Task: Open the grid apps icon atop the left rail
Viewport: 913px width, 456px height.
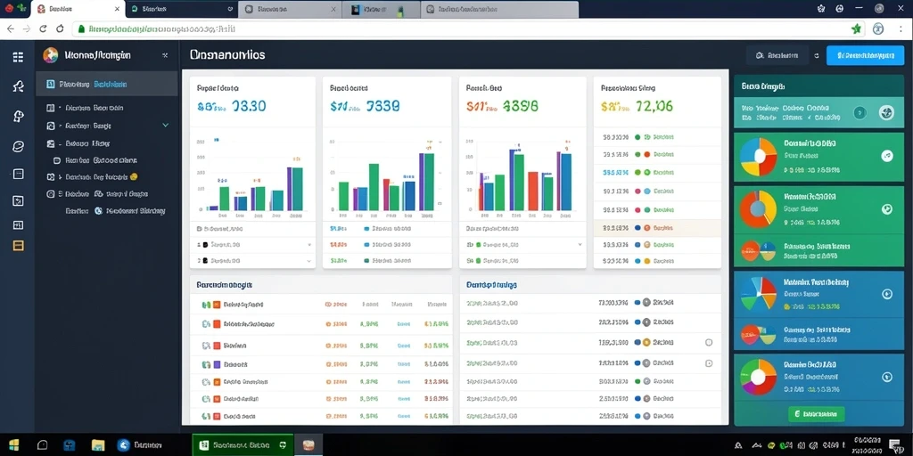Action: click(x=18, y=56)
